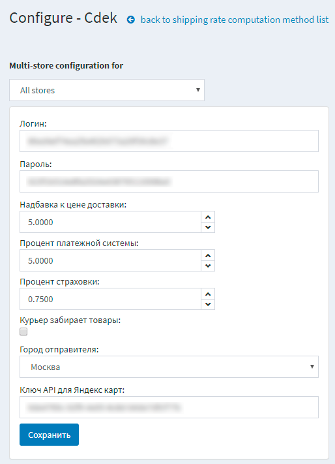The width and height of the screenshot is (335, 464).
Task: Click the Сохранить button
Action: [49, 435]
